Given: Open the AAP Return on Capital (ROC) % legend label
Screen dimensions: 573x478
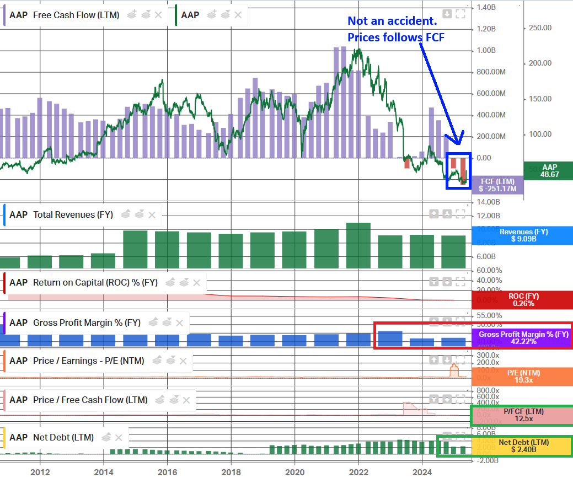Looking at the screenshot, I should pos(84,282).
